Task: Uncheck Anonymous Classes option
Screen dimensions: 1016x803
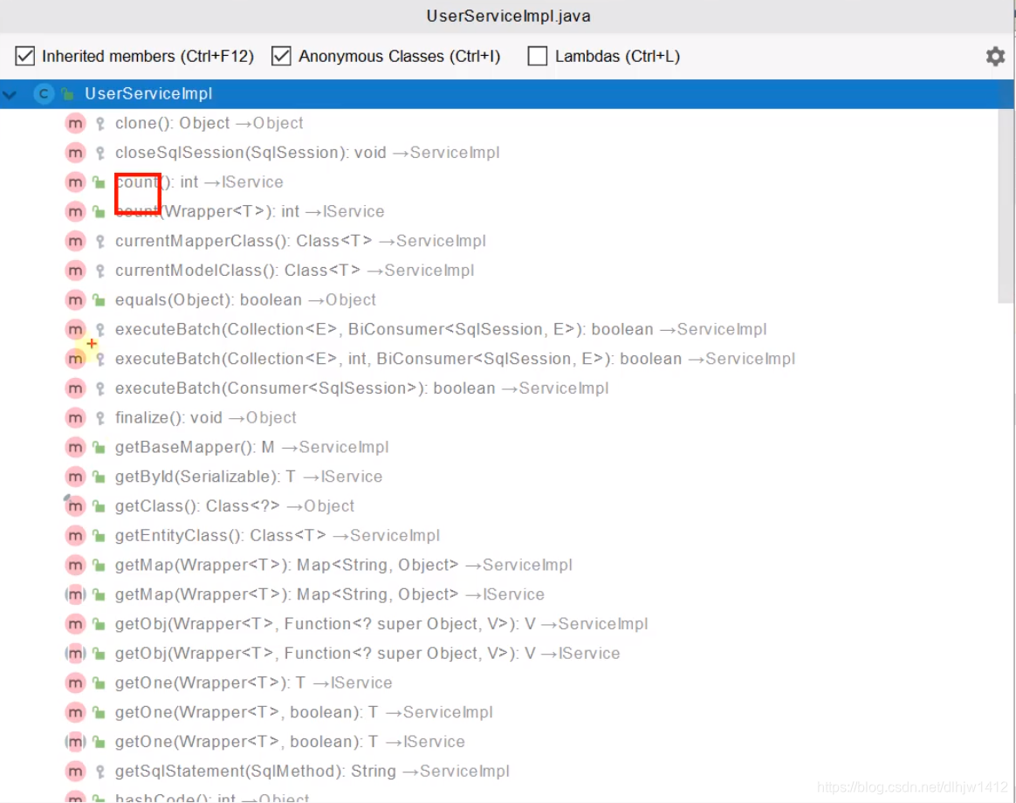Action: coord(281,56)
